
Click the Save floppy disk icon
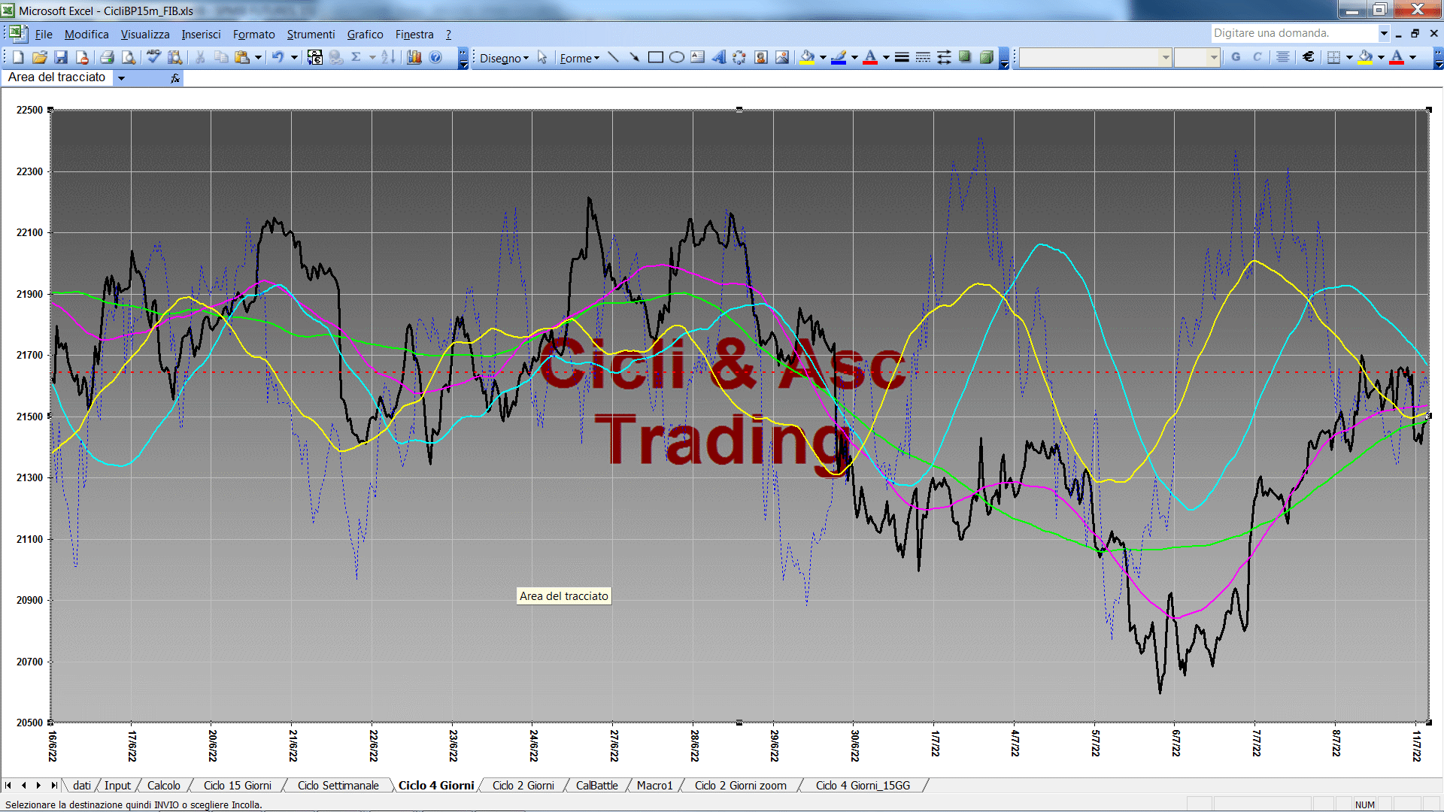tap(62, 57)
